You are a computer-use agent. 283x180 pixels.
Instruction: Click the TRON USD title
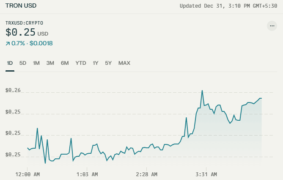tap(21, 6)
